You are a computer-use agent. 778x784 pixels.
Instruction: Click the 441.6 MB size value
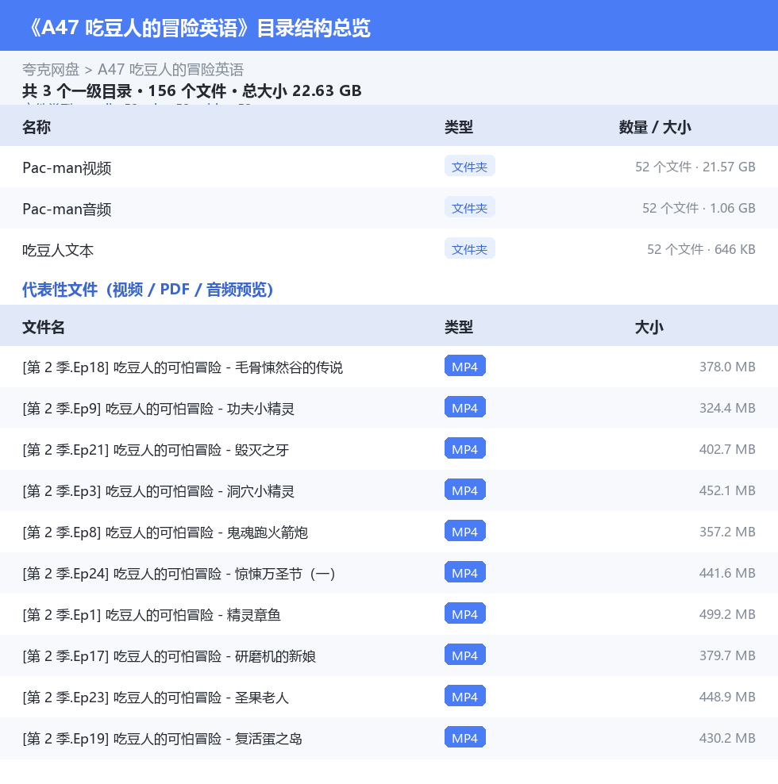727,573
